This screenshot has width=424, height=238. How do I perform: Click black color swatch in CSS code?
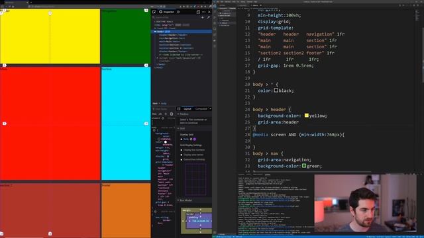pyautogui.click(x=276, y=91)
